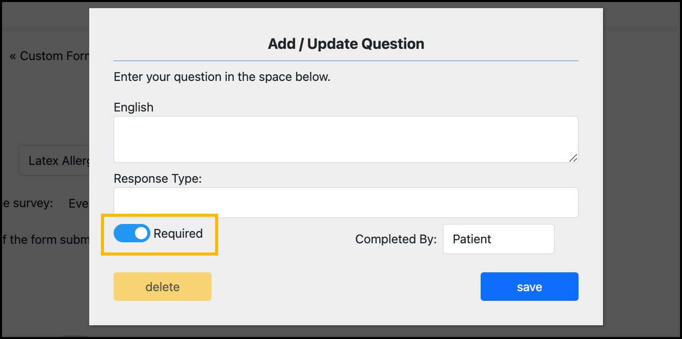Delete this question

pos(162,286)
